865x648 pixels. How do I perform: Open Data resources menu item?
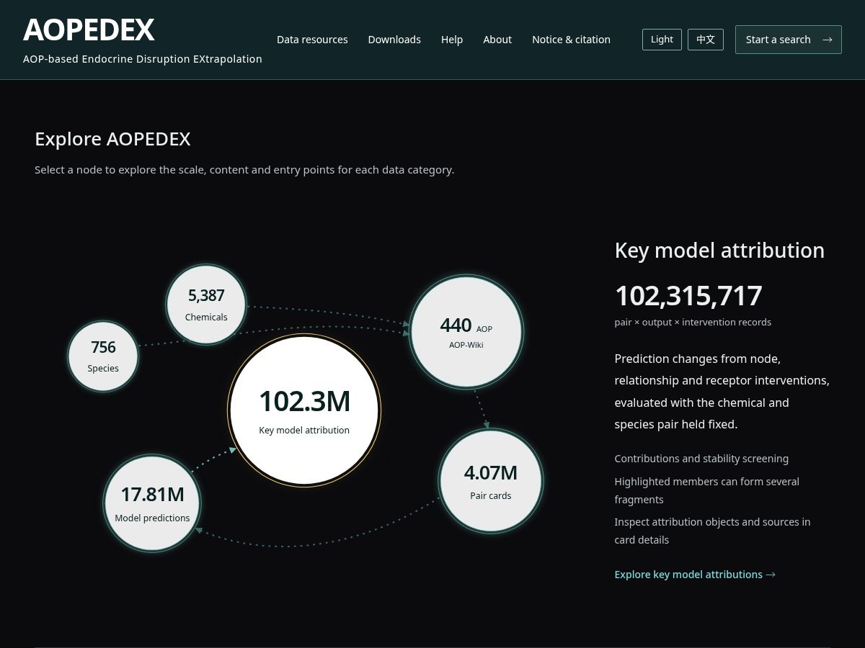[x=312, y=40]
